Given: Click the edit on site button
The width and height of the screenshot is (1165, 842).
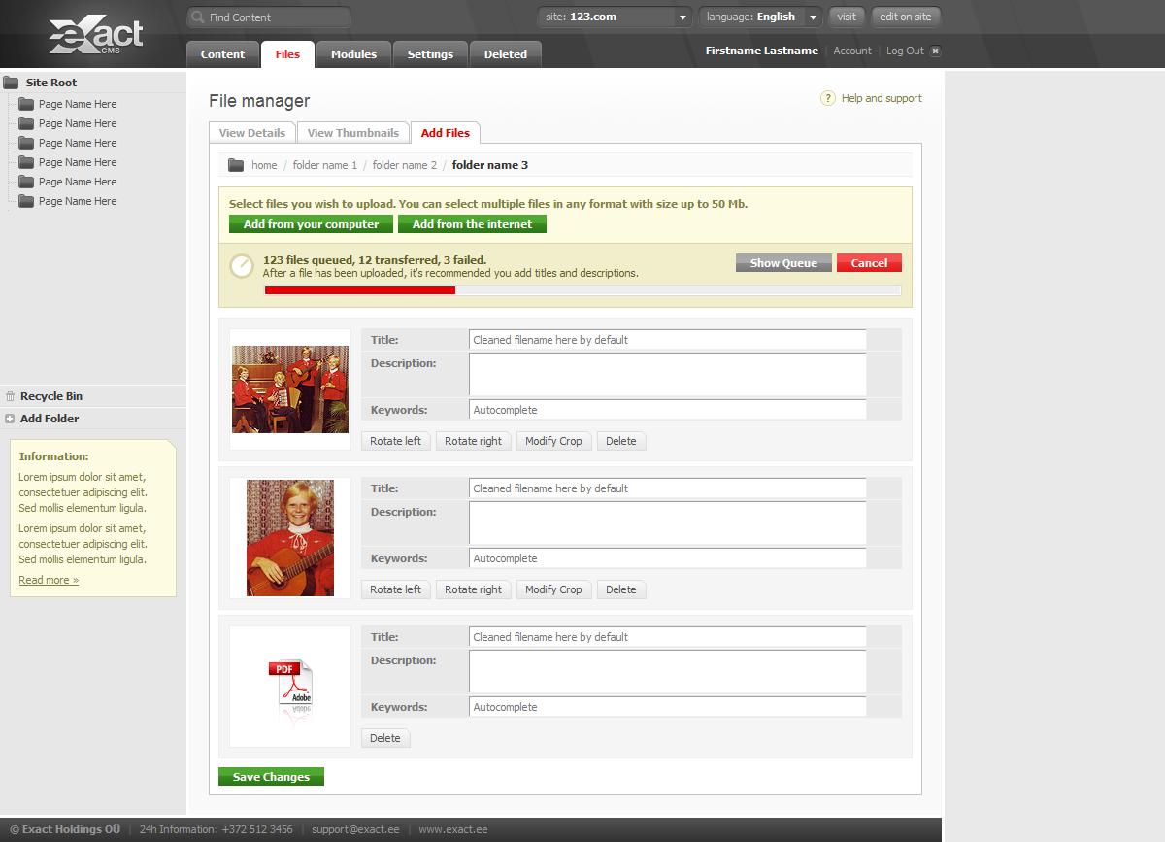Looking at the screenshot, I should (x=906, y=17).
